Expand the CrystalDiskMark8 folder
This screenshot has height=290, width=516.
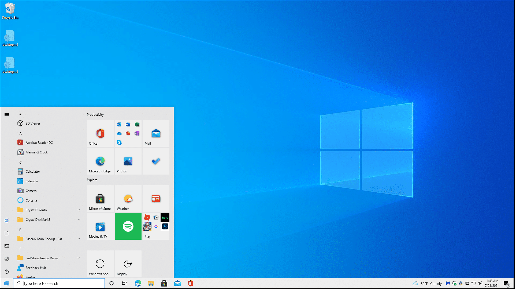[49, 220]
